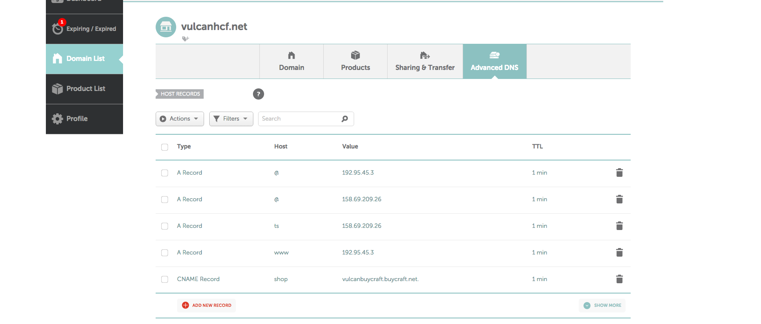Click the A Record type in www row
Image resolution: width=761 pixels, height=324 pixels.
click(x=189, y=252)
